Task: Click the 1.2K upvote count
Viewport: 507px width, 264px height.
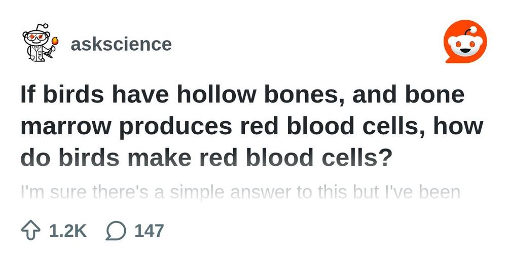Action: coord(68,231)
